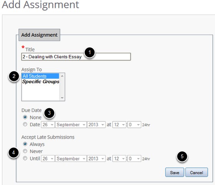Open the Due Date day dropdown
The width and height of the screenshot is (215, 185).
tap(48, 125)
